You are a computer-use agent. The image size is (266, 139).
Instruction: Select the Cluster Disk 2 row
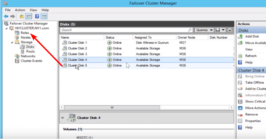click(147, 49)
